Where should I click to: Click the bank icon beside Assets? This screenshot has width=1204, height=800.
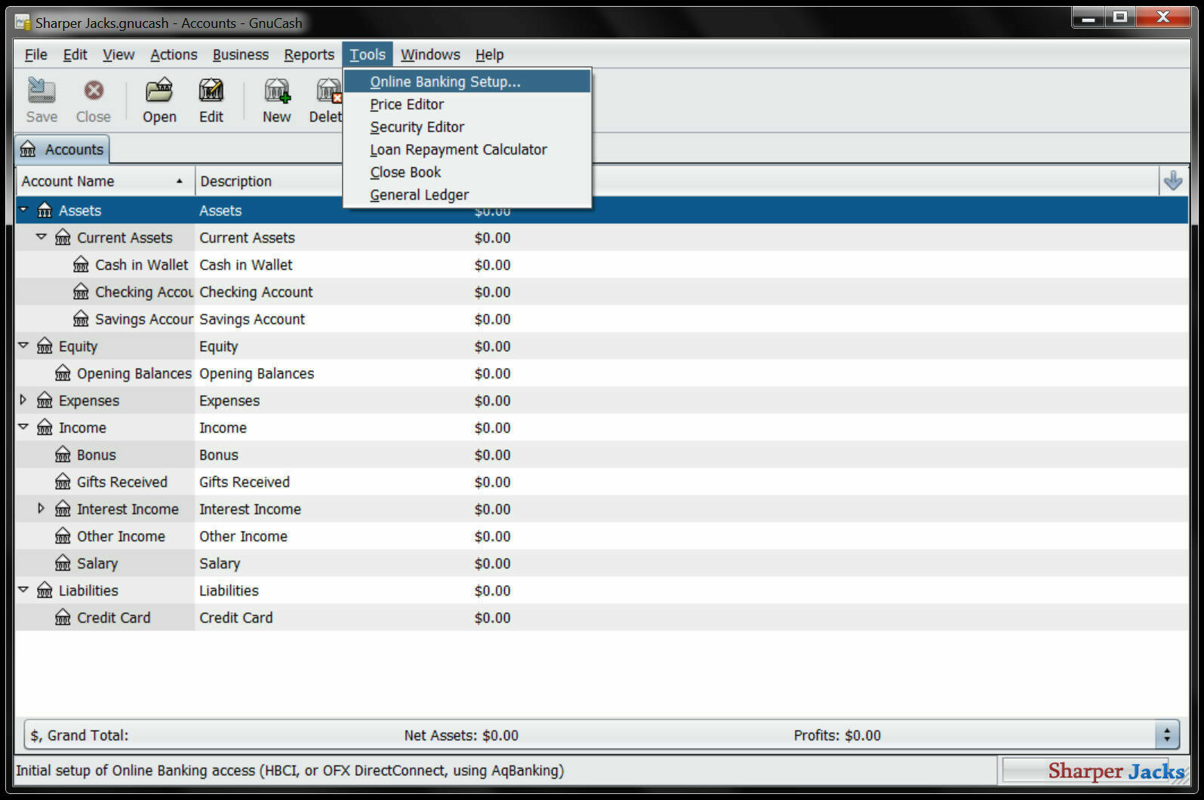45,210
